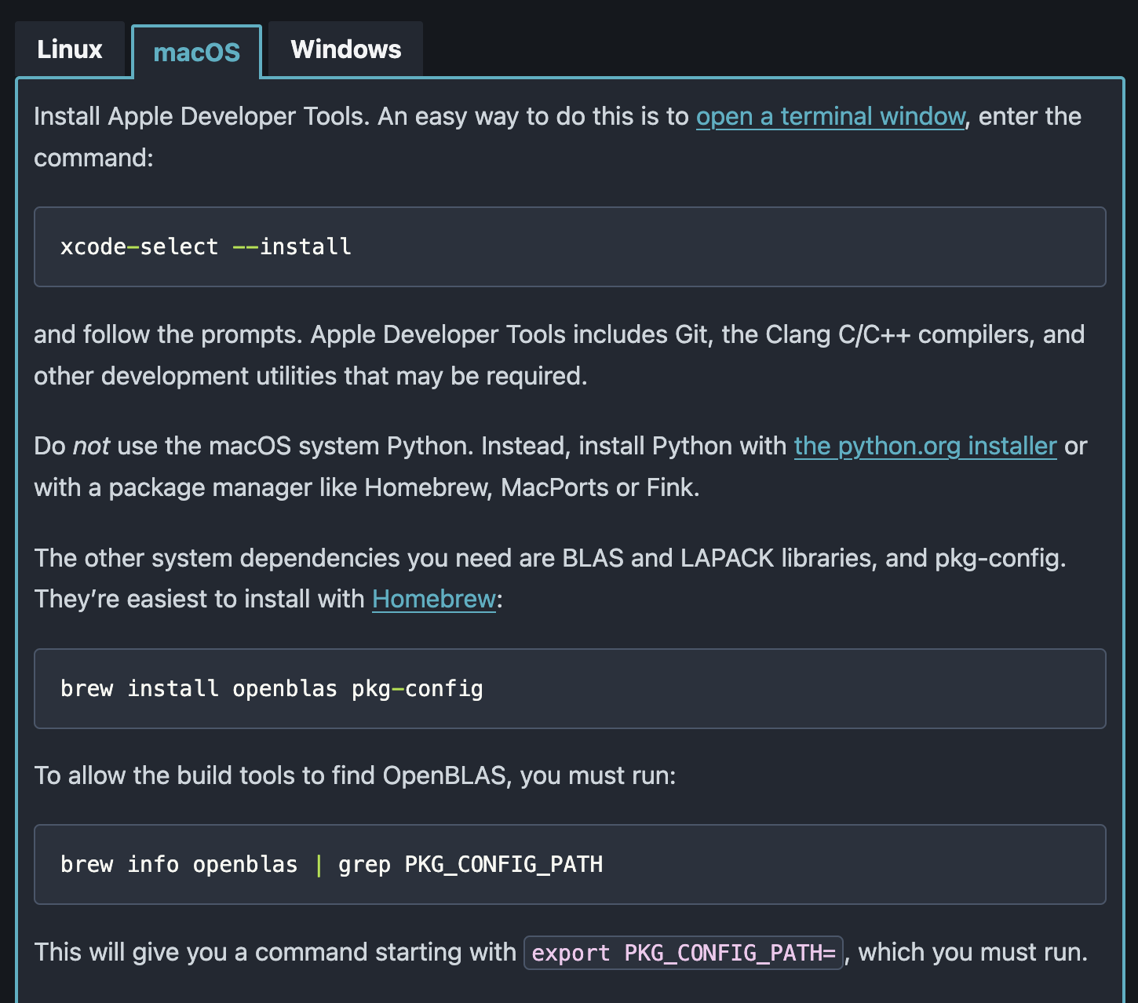This screenshot has height=1003, width=1138.
Task: Click the "Install Apple Developer Tools" sentence
Action: click(557, 137)
